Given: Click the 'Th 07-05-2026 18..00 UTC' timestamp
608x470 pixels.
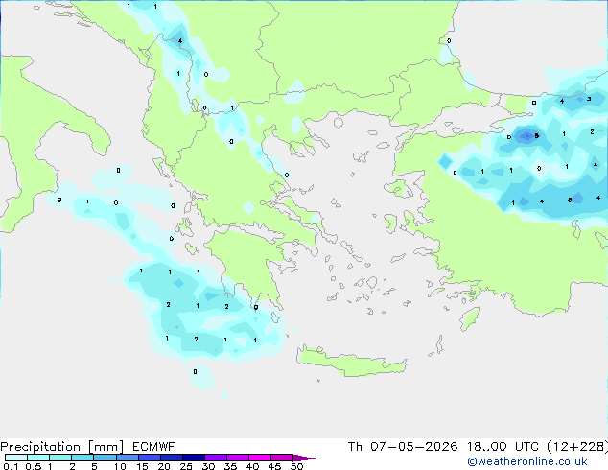Looking at the screenshot, I should pyautogui.click(x=443, y=447).
